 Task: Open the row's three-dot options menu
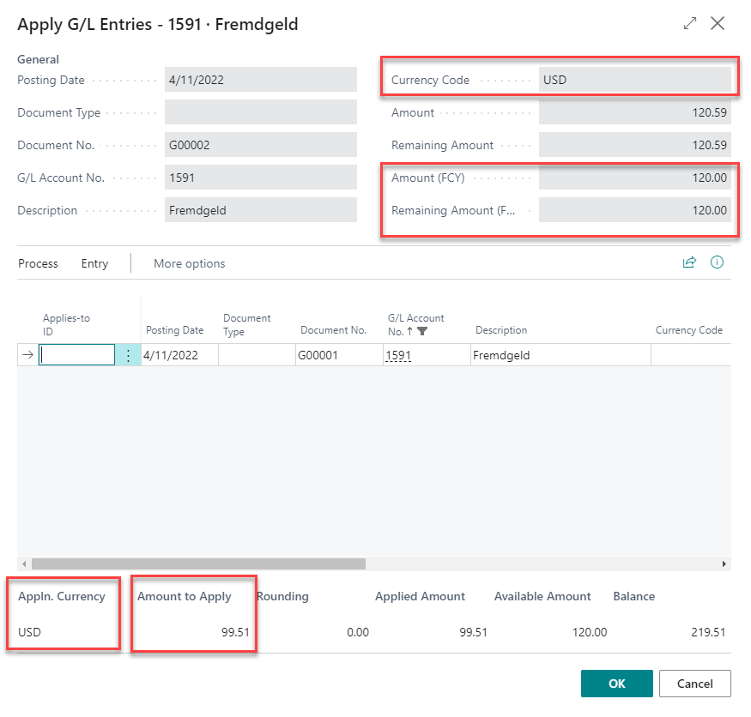click(128, 355)
